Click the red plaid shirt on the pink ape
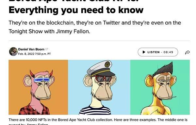The image size is (196, 125). click(x=34, y=110)
